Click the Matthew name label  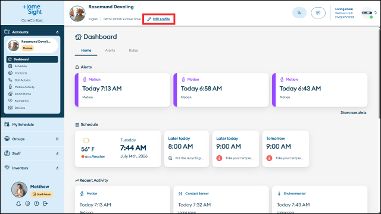click(40, 187)
